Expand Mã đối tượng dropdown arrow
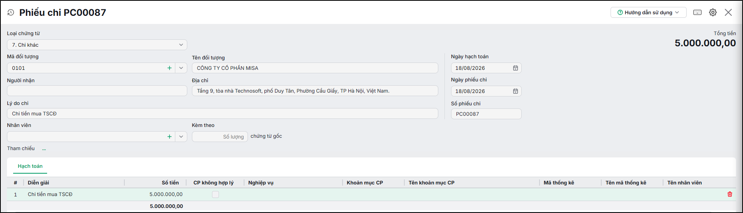Image resolution: width=743 pixels, height=213 pixels. [x=181, y=68]
